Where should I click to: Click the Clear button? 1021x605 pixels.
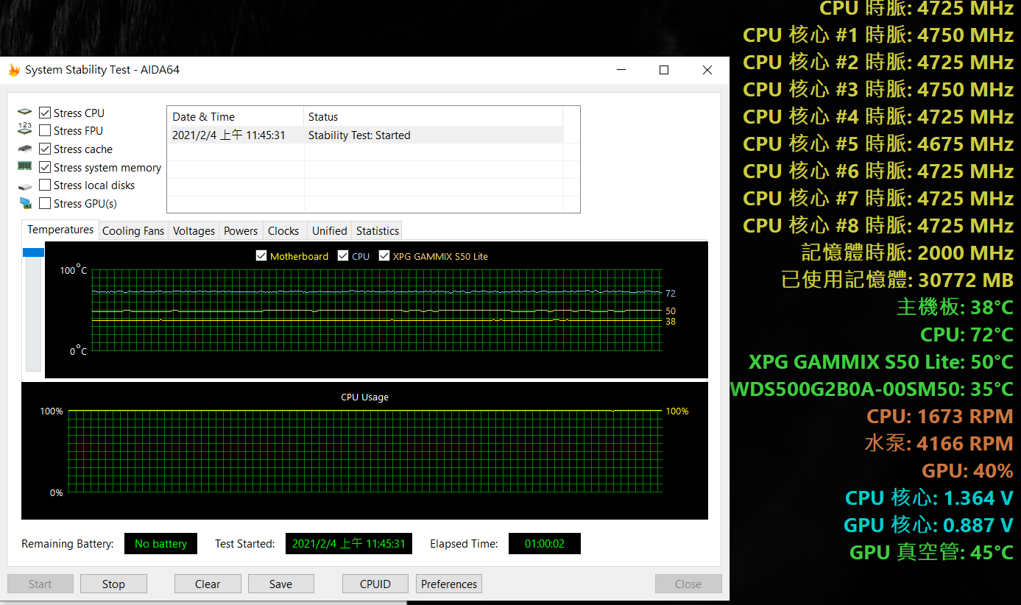point(208,584)
